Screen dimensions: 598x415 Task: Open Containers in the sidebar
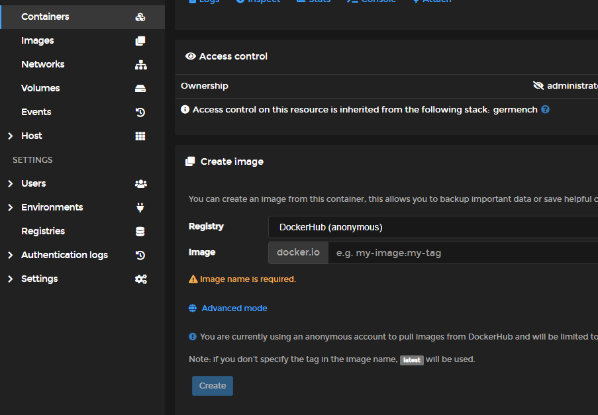45,17
